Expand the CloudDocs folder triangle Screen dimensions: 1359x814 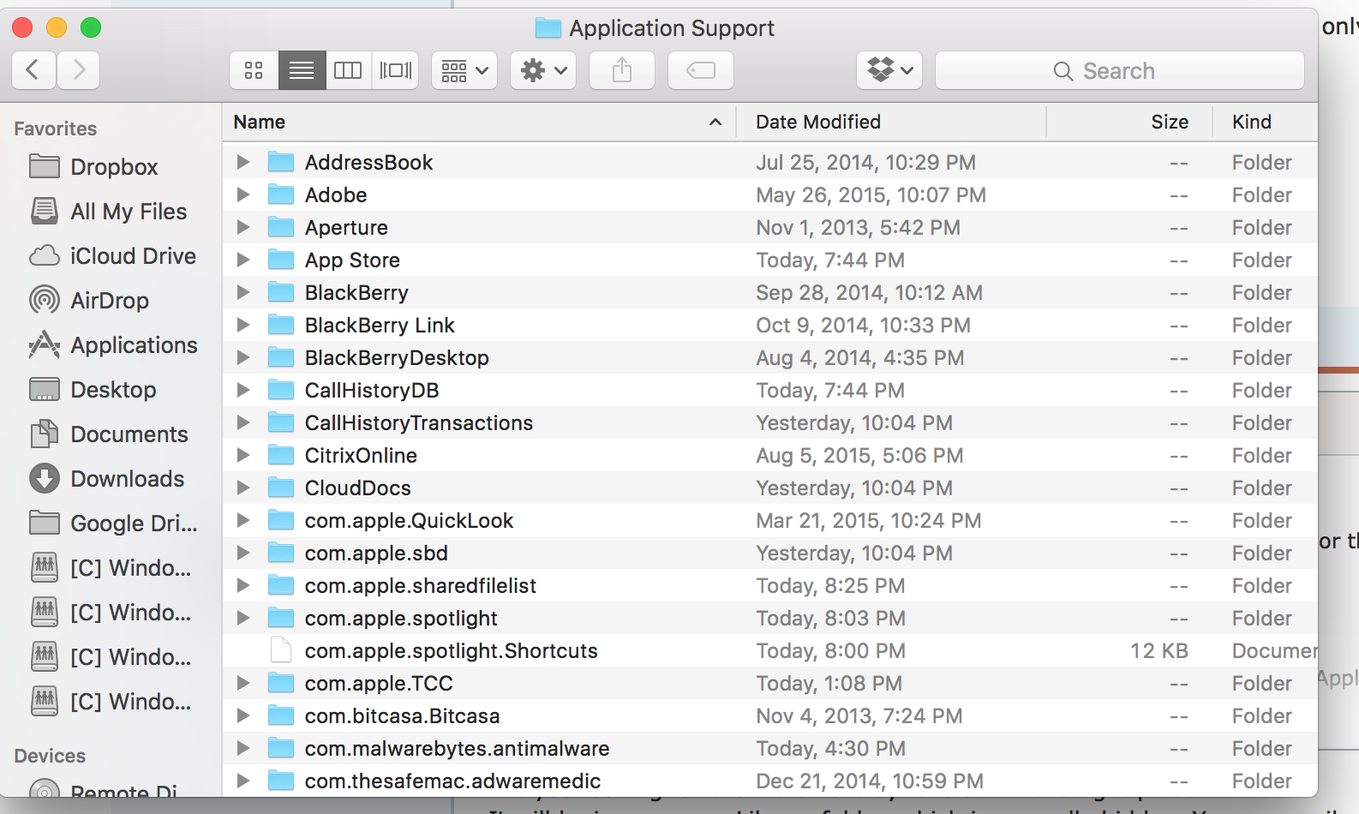click(243, 488)
